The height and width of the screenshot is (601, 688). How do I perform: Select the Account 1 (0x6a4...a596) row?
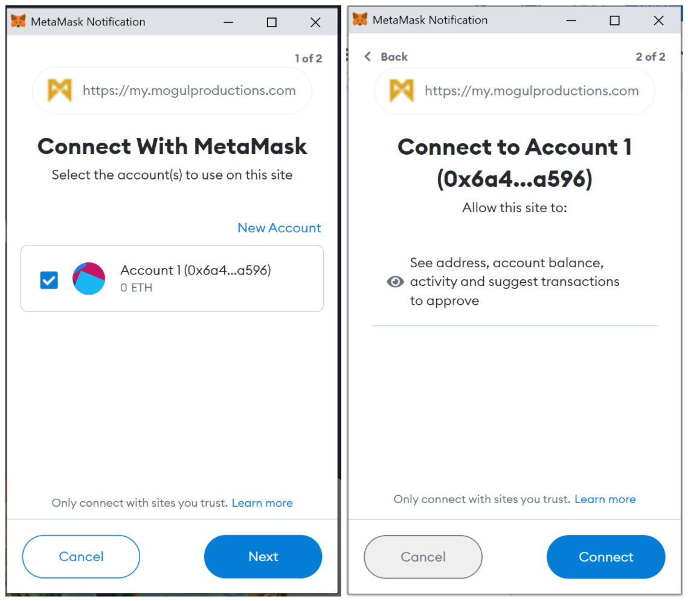click(x=172, y=279)
